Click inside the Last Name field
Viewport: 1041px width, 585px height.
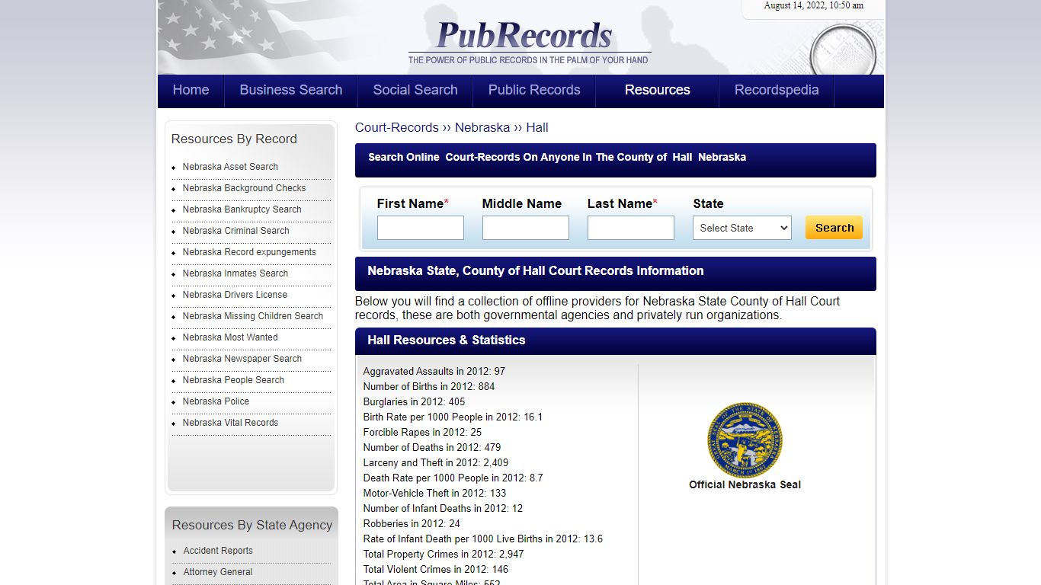[x=630, y=227]
